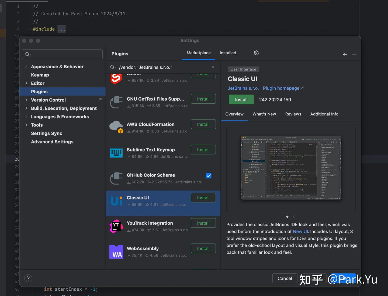388x296 pixels.
Task: Click the plugin search input field
Action: point(162,67)
